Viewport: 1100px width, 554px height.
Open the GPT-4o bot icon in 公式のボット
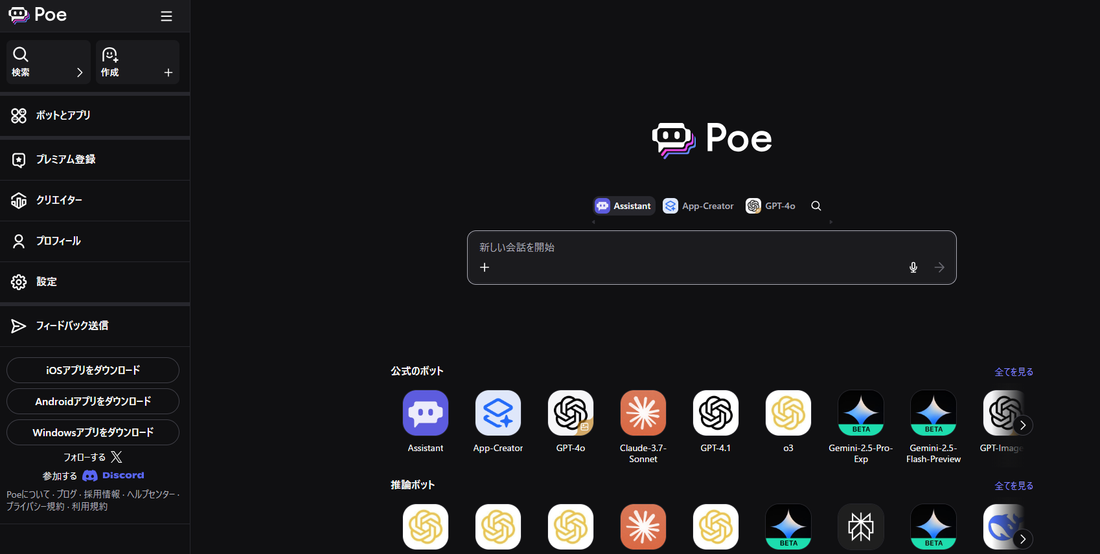click(571, 413)
